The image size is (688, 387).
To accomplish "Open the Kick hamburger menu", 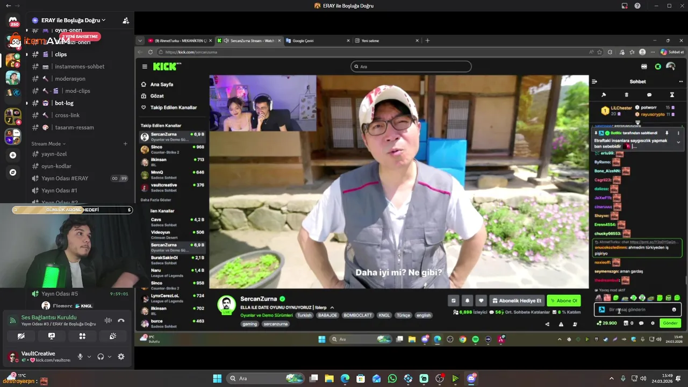I will click(145, 67).
